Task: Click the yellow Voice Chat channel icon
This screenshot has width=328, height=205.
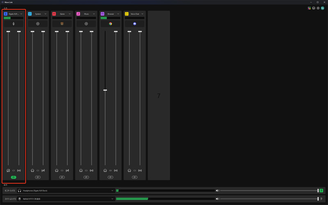Action: point(127,14)
